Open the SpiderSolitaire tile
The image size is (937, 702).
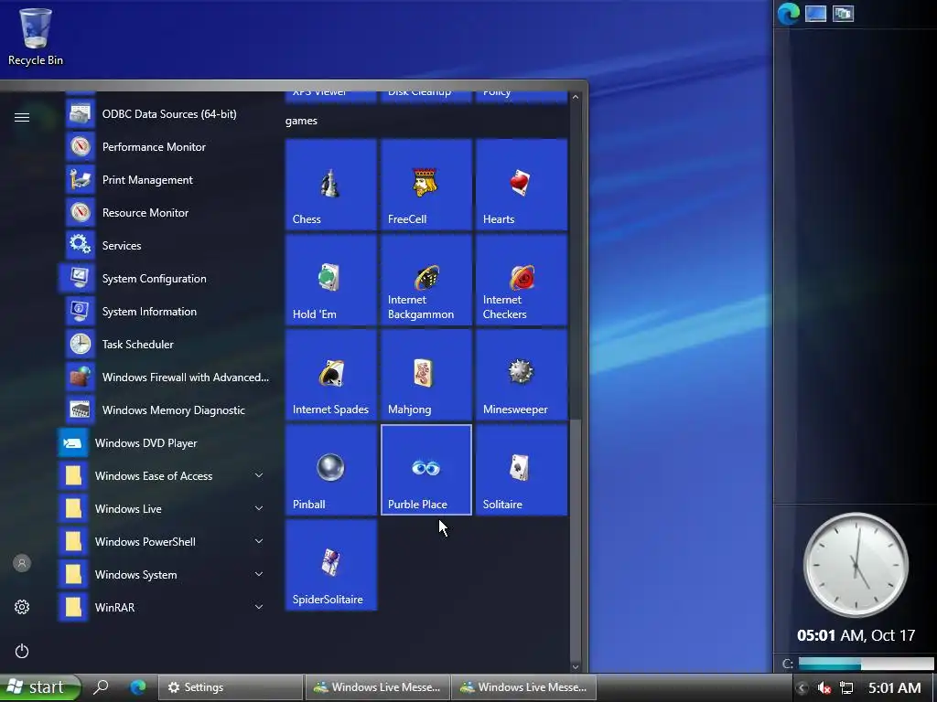[x=331, y=565]
